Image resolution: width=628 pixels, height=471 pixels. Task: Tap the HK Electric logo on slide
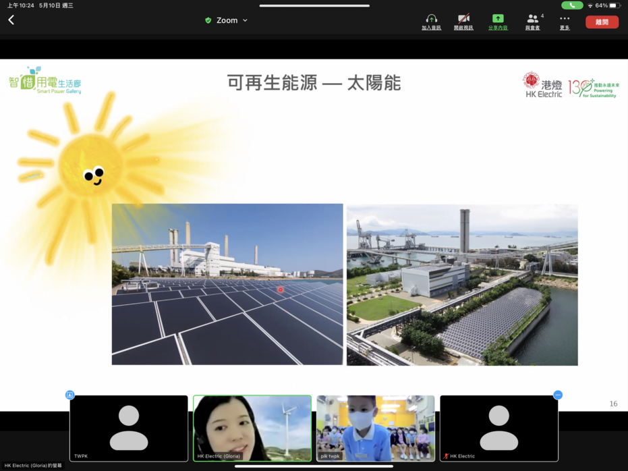click(x=542, y=86)
